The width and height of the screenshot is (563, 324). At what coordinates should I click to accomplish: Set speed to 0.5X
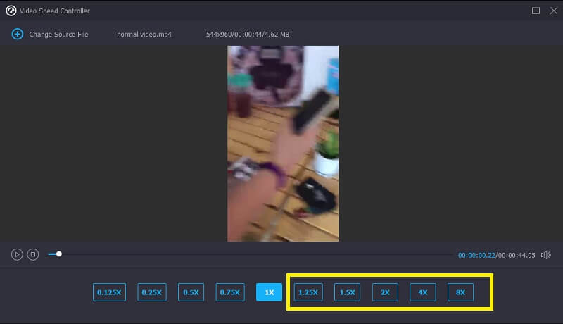pyautogui.click(x=191, y=292)
